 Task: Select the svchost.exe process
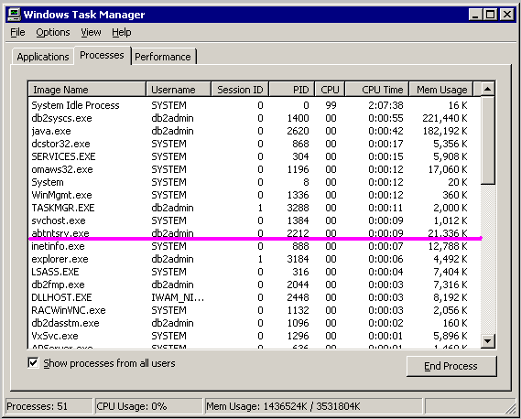click(x=255, y=220)
